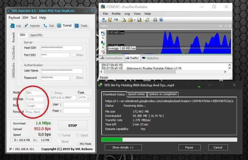This screenshot has width=248, height=160.
Task: Click the new profile icon in Proxifier
Action: (x=124, y=20)
